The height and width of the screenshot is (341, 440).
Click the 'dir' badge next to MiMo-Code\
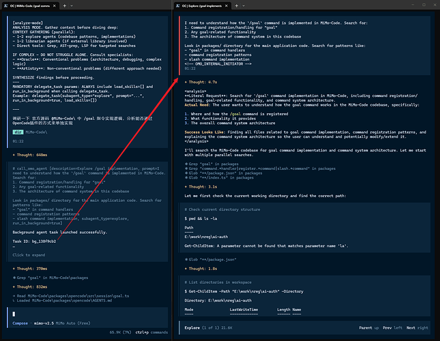[18, 132]
